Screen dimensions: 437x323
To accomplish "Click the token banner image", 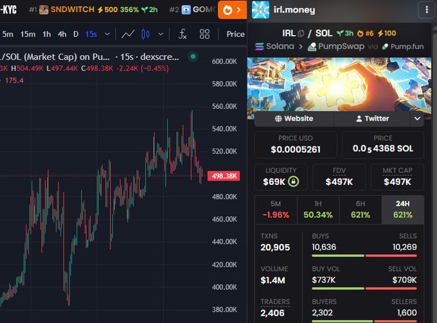I will tap(339, 85).
